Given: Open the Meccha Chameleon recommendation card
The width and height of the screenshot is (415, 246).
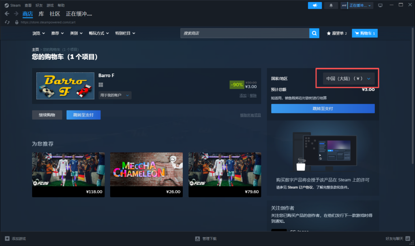Looking at the screenshot, I should (x=146, y=175).
